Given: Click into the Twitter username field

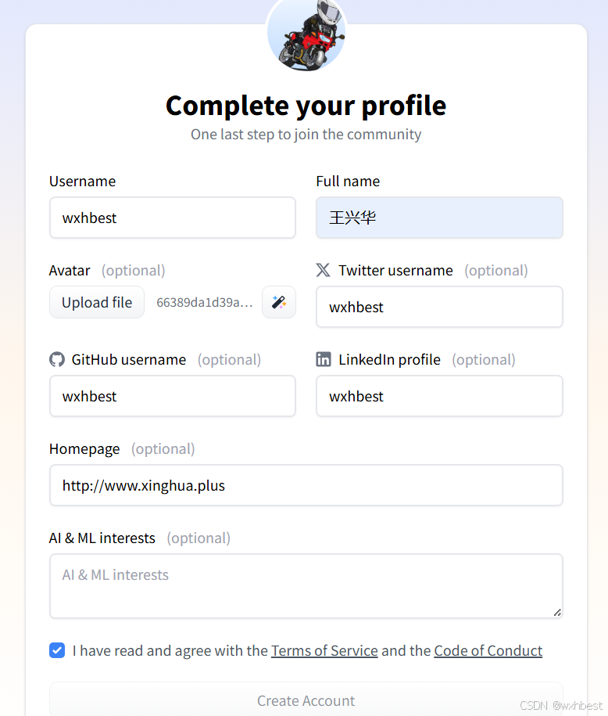Looking at the screenshot, I should 439,307.
